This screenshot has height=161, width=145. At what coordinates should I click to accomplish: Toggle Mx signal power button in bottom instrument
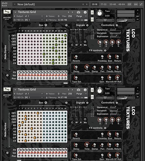click(85, 119)
